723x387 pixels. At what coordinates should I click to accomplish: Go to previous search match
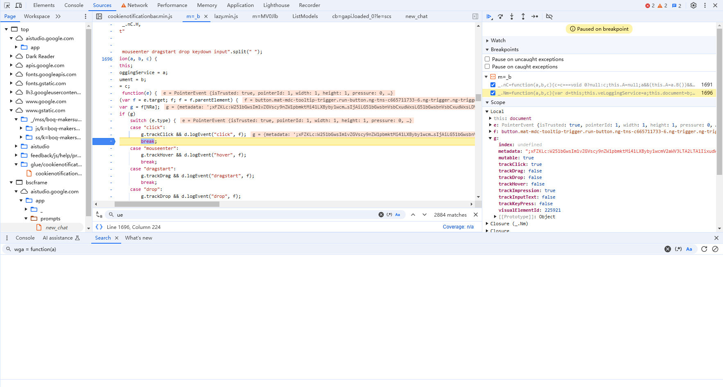pyautogui.click(x=413, y=215)
